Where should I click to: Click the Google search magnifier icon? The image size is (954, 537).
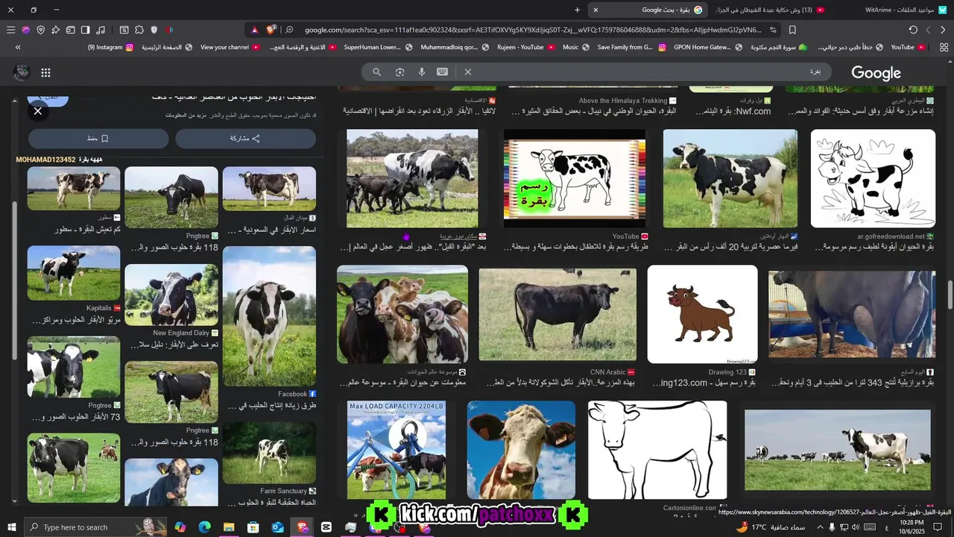376,72
